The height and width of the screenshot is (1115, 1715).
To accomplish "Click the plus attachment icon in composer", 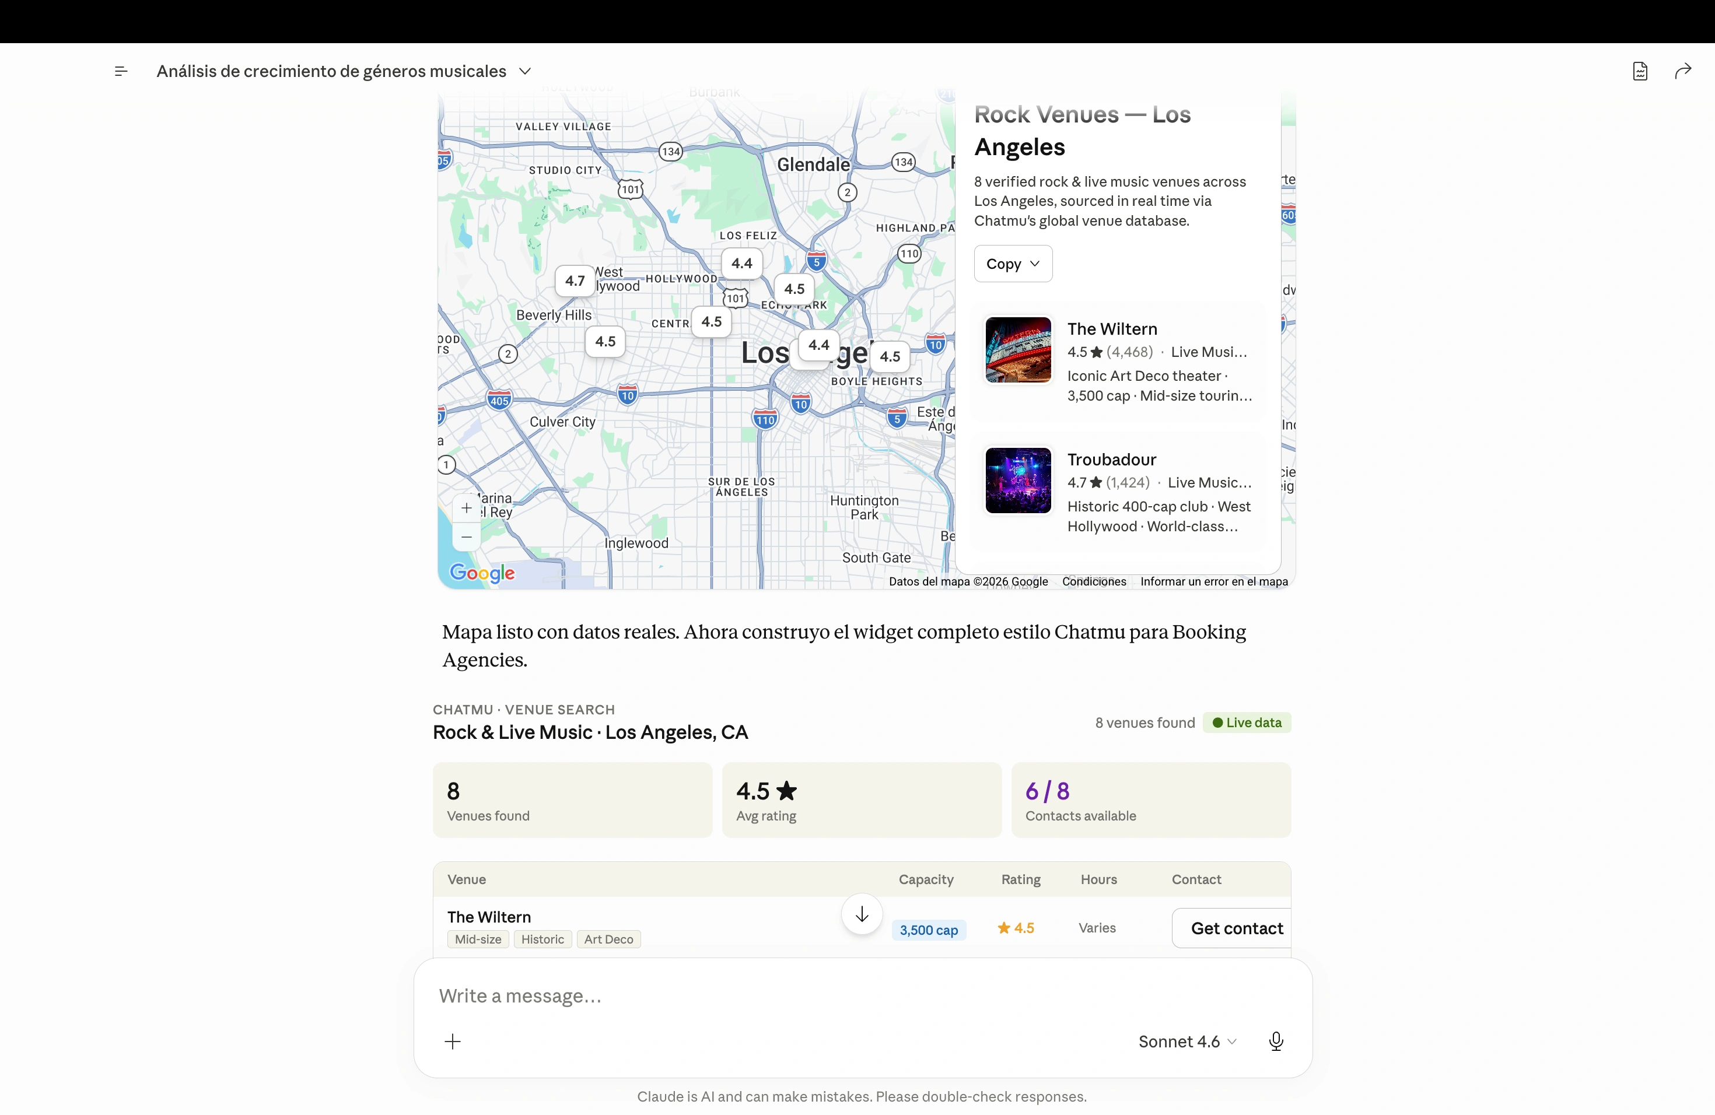I will (x=453, y=1042).
